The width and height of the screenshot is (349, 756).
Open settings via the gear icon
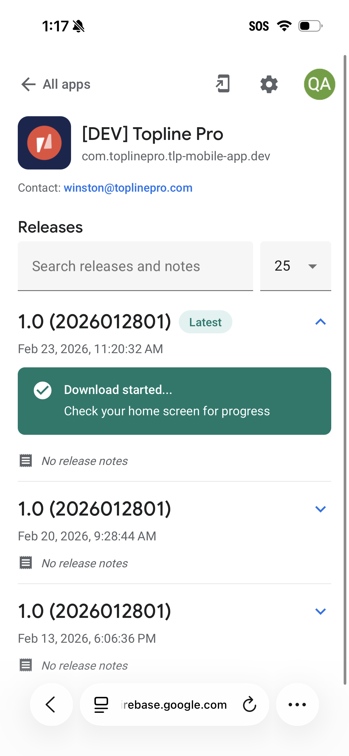pos(269,84)
